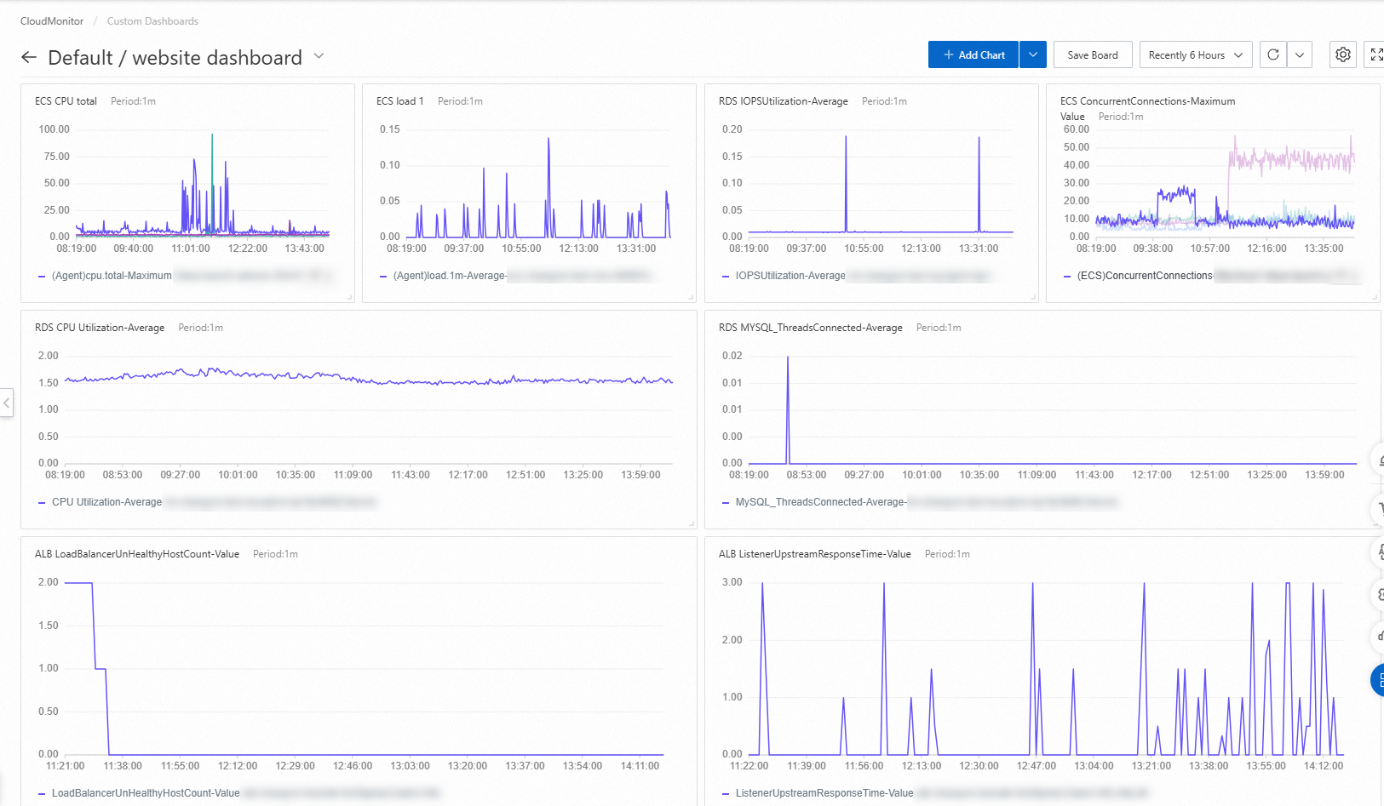Viewport: 1384px width, 806px height.
Task: Open the CloudMonitor breadcrumb link
Action: pos(51,20)
